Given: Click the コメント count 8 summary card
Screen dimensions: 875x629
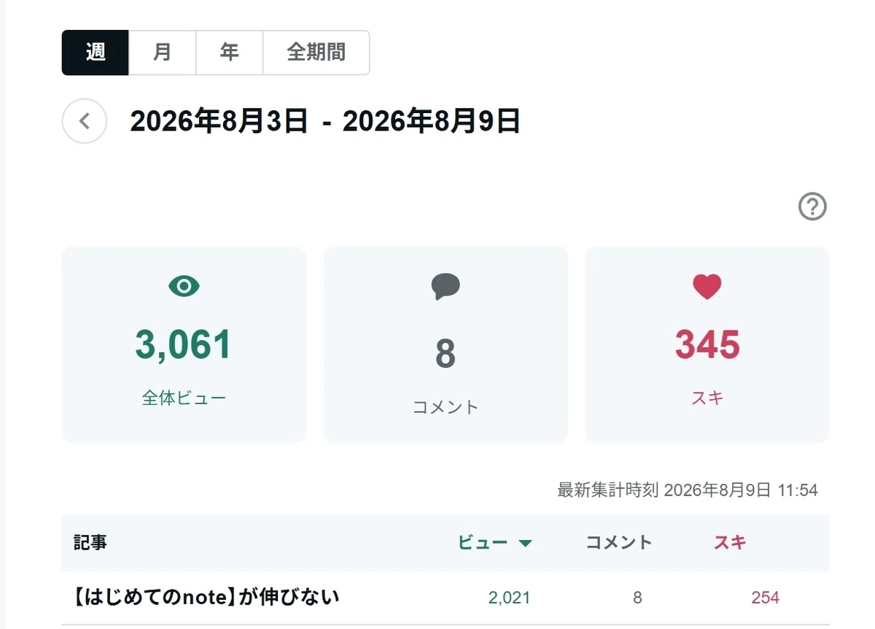Looking at the screenshot, I should click(446, 344).
